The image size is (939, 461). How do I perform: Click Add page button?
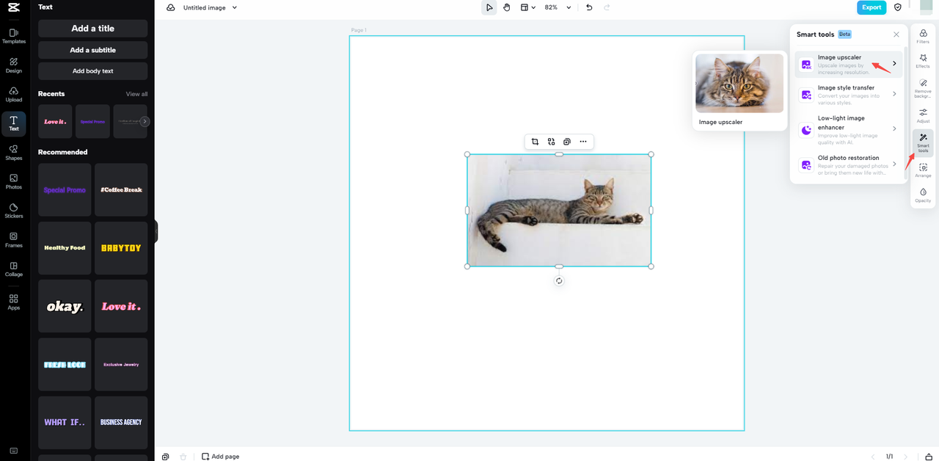pyautogui.click(x=220, y=457)
